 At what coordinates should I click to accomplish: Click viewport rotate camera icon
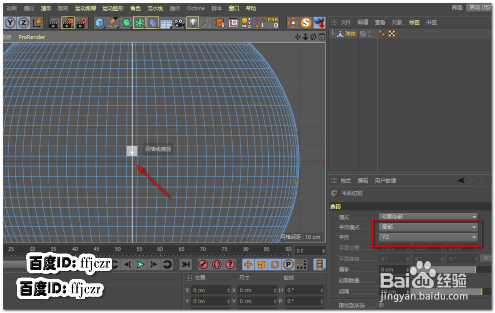click(313, 37)
